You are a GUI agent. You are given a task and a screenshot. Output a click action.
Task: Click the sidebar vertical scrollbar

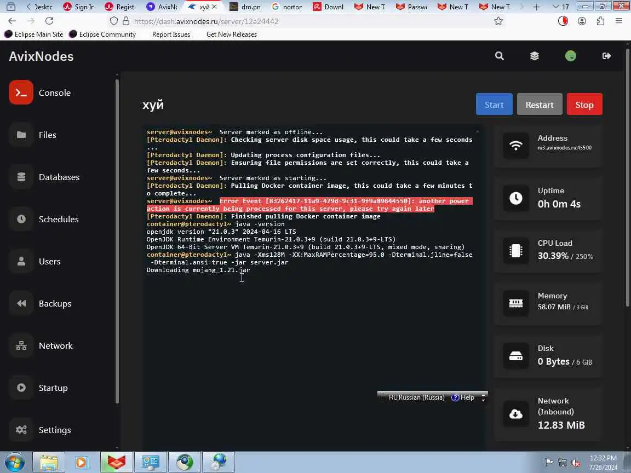coord(117,241)
